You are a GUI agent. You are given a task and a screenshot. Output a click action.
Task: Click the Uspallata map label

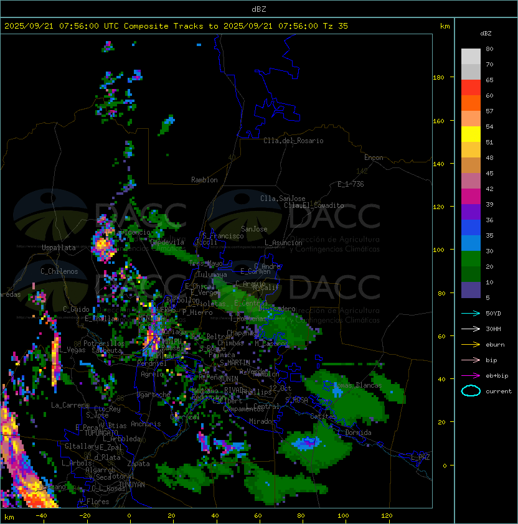59,248
